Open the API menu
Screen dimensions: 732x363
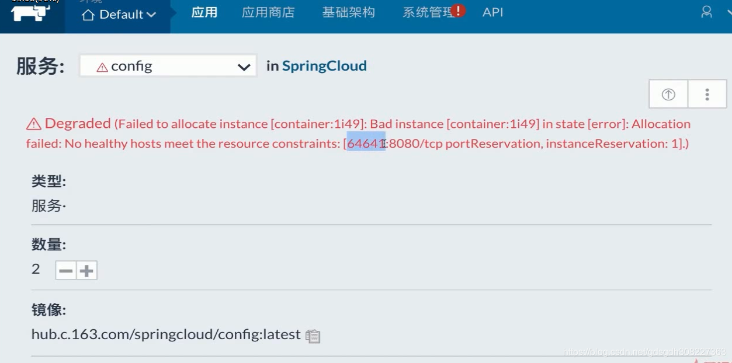pyautogui.click(x=493, y=12)
